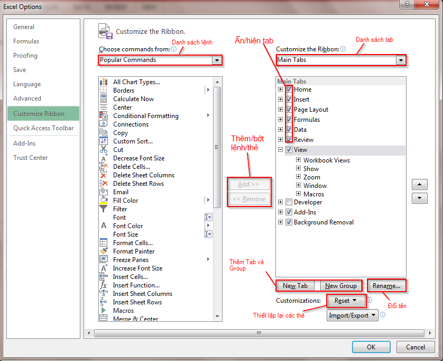Select the Insert Function fx icon

[x=104, y=285]
